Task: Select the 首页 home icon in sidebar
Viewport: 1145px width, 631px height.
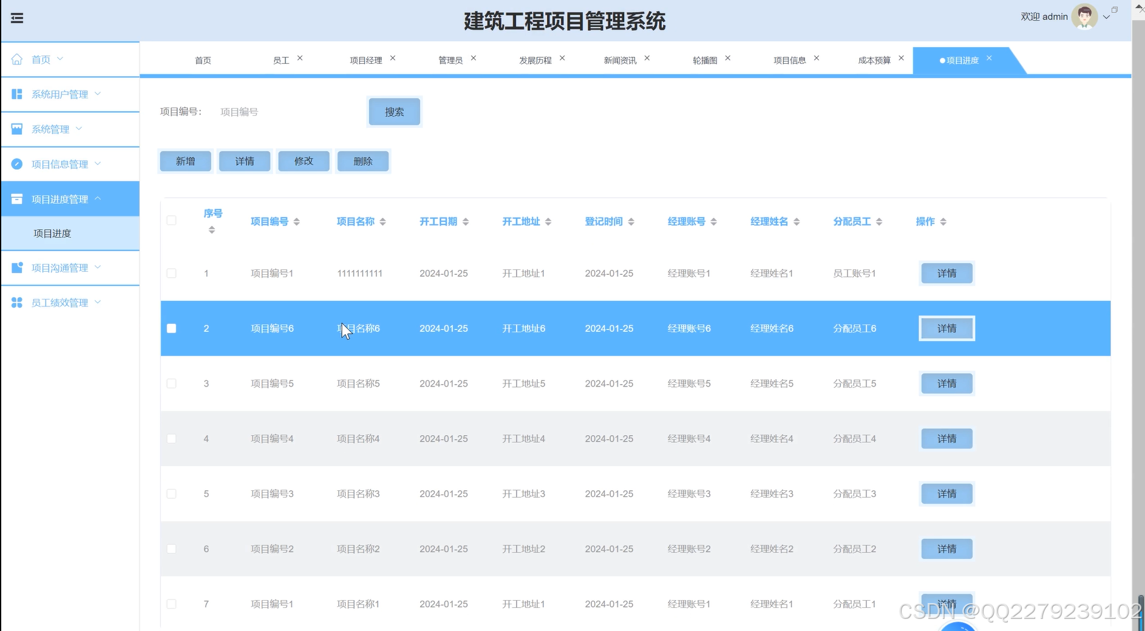Action: tap(16, 59)
